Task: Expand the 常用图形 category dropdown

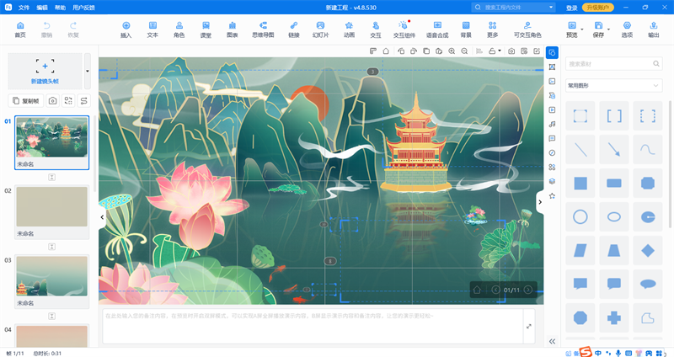Action: pos(614,86)
